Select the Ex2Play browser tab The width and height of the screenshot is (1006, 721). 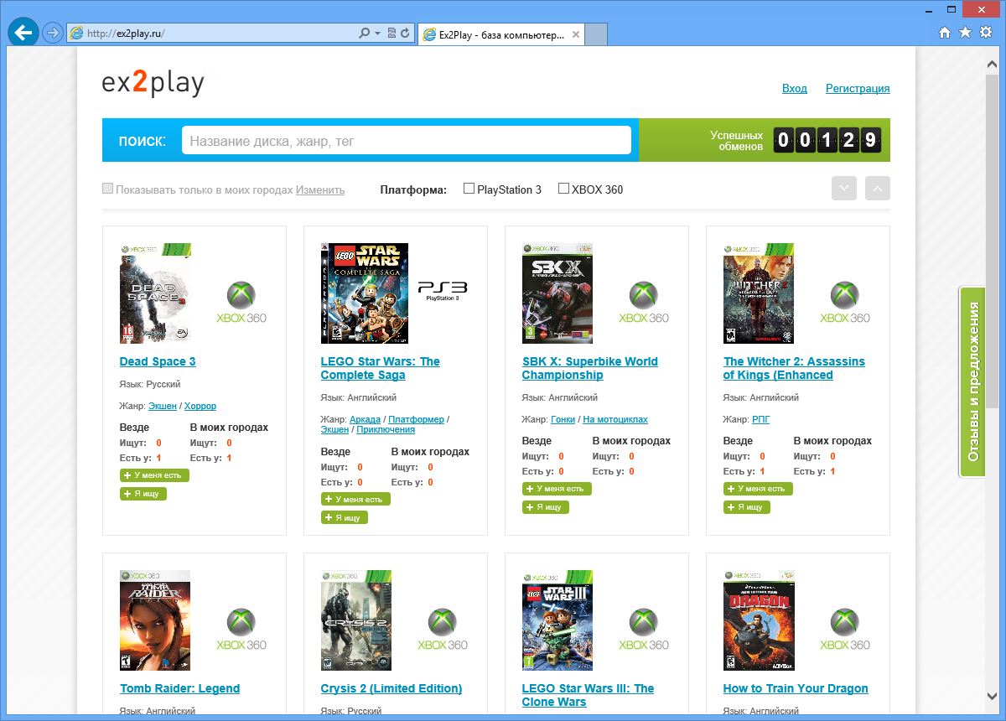500,34
